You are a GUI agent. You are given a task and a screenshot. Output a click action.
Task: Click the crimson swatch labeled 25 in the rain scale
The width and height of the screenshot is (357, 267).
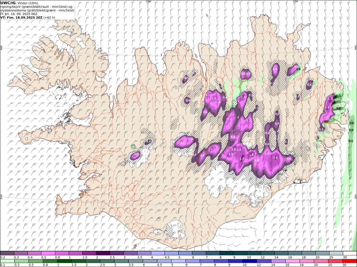point(335,261)
